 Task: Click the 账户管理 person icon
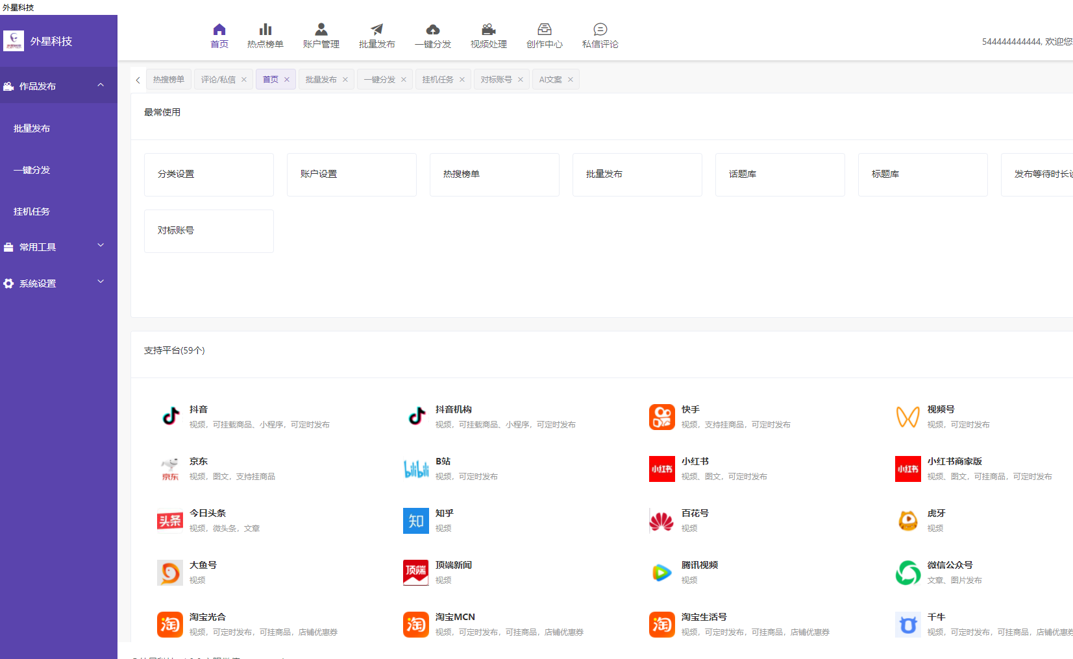[x=321, y=30]
